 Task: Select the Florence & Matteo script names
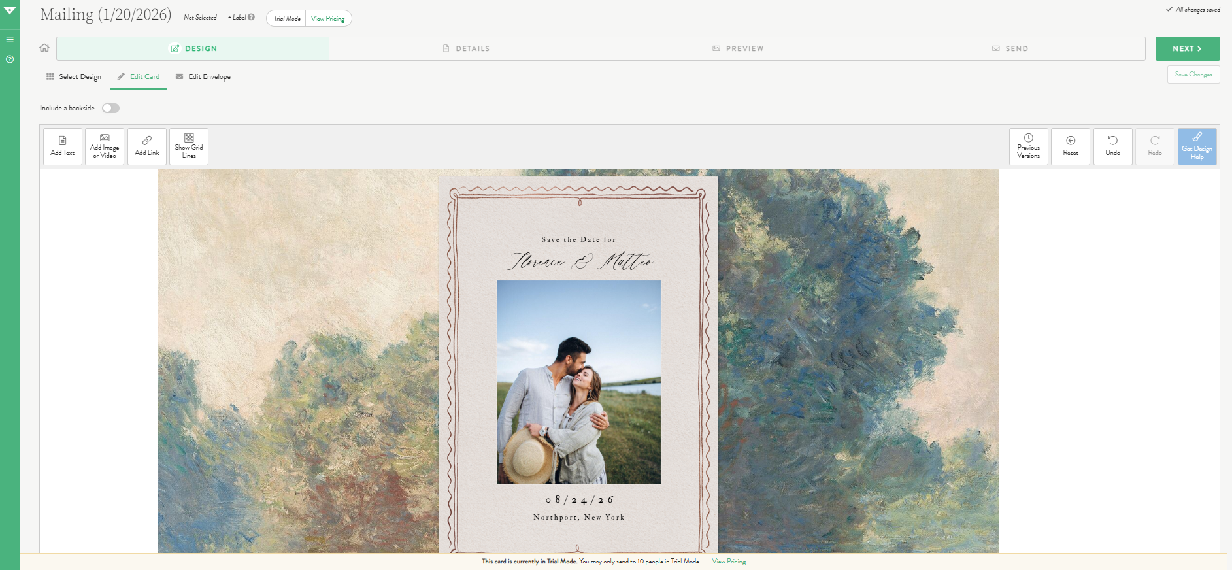pos(580,261)
